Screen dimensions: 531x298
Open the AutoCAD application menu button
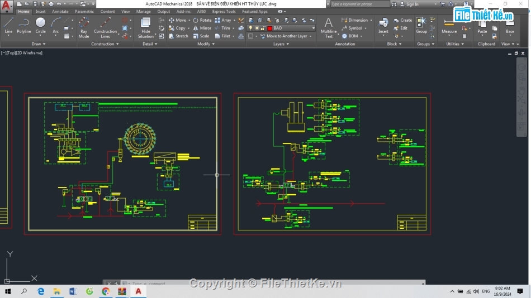(7, 6)
